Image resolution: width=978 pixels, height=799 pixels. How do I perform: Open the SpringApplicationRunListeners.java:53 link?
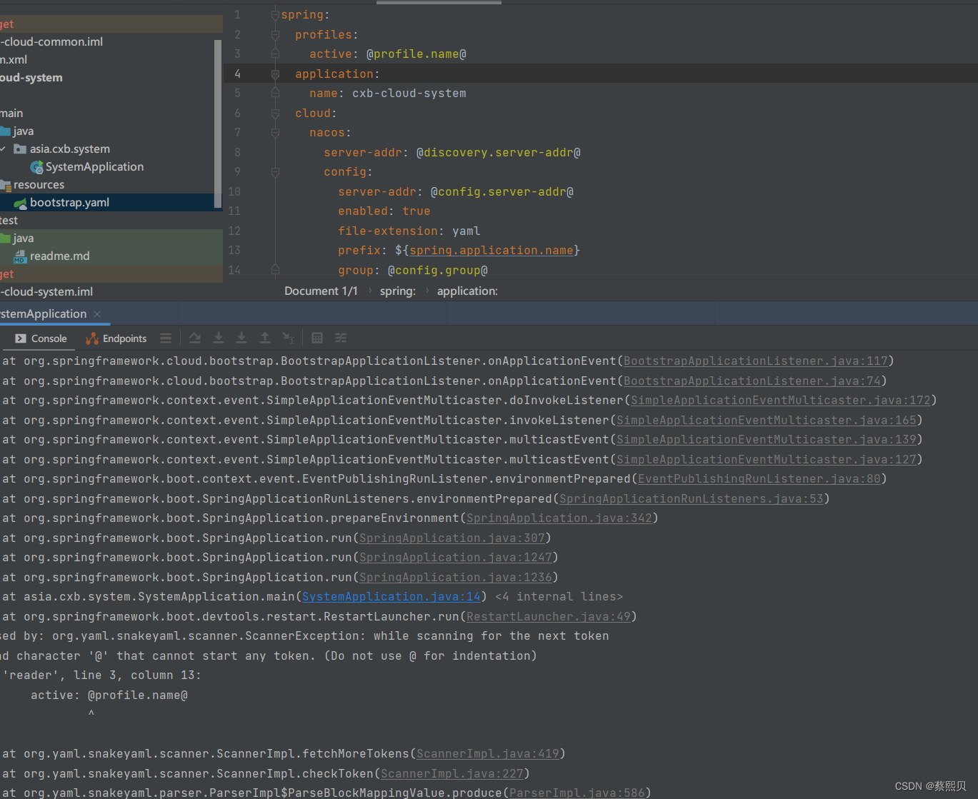pyautogui.click(x=692, y=499)
